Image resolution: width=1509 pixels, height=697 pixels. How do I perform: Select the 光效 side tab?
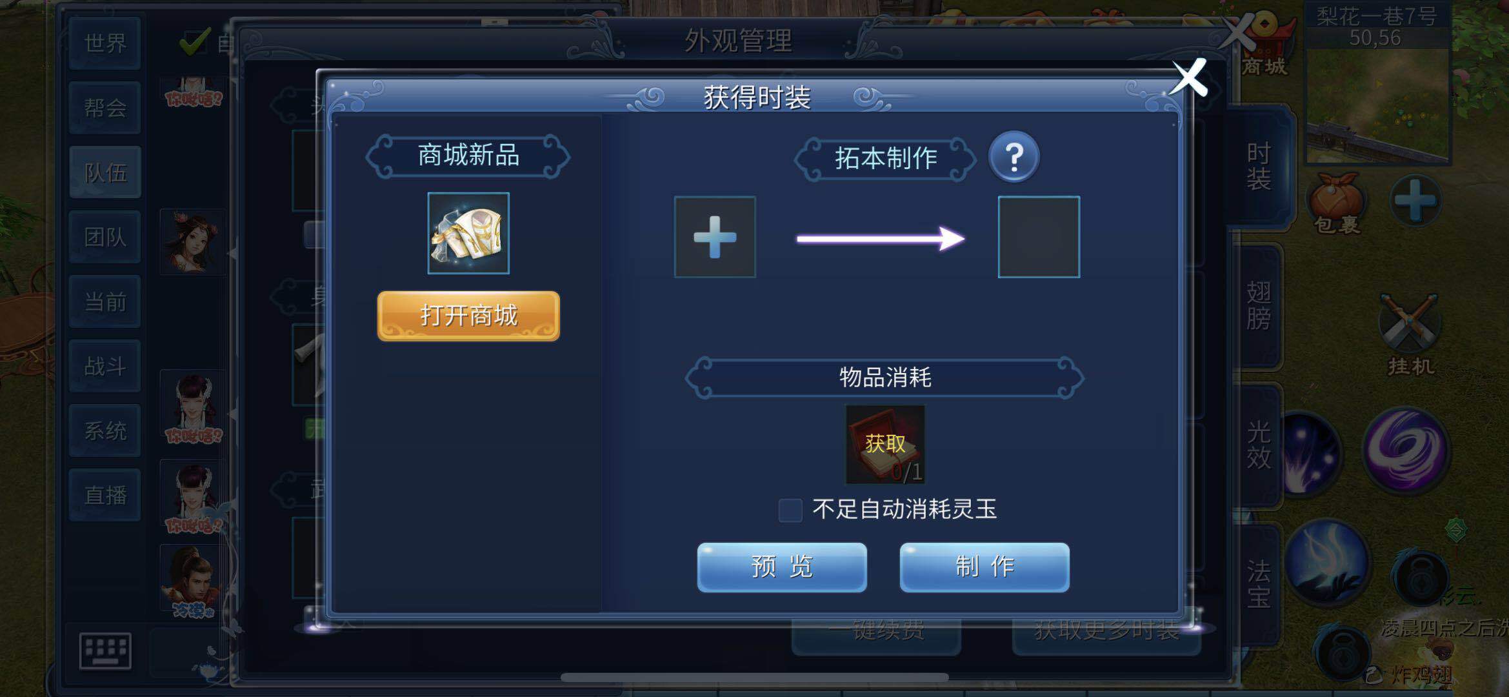pyautogui.click(x=1259, y=445)
